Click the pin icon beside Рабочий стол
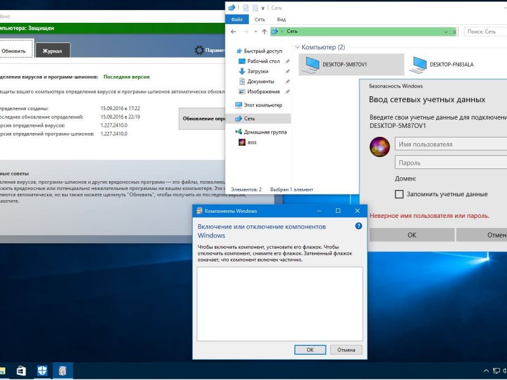Image resolution: width=507 pixels, height=380 pixels. [287, 61]
